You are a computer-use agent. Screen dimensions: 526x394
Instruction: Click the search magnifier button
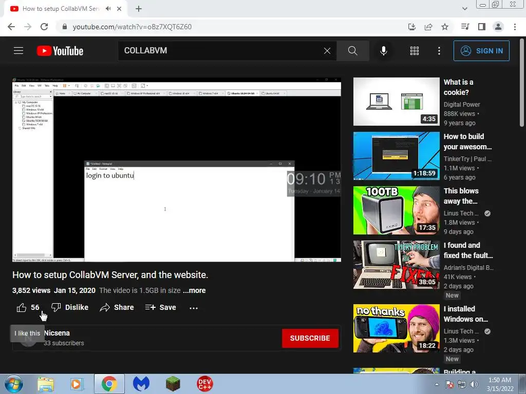pyautogui.click(x=352, y=51)
